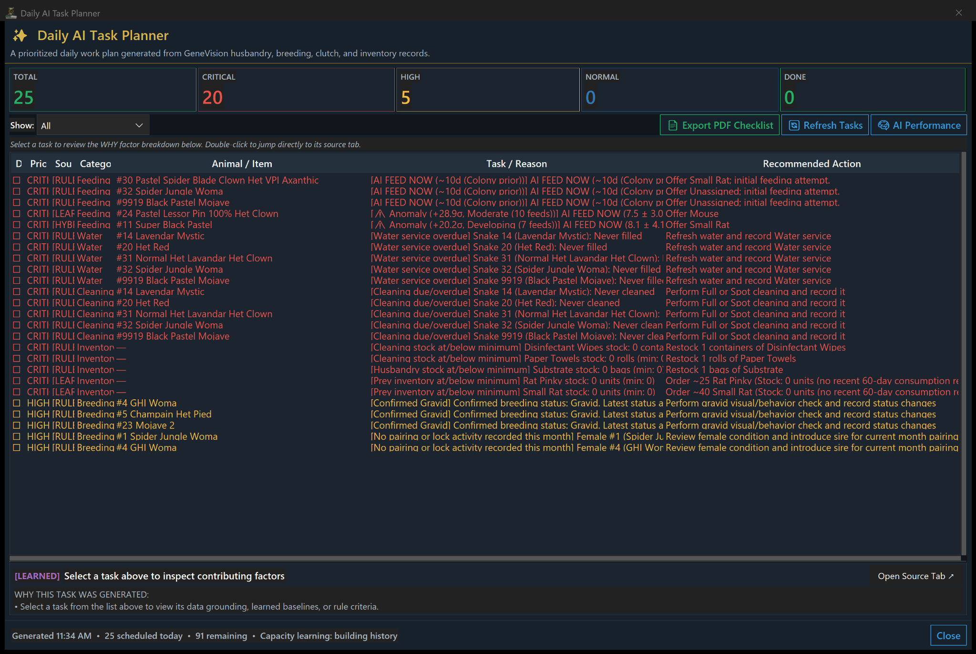Click the vertical scrollbar of the task list
The image size is (976, 654).
pos(964,353)
